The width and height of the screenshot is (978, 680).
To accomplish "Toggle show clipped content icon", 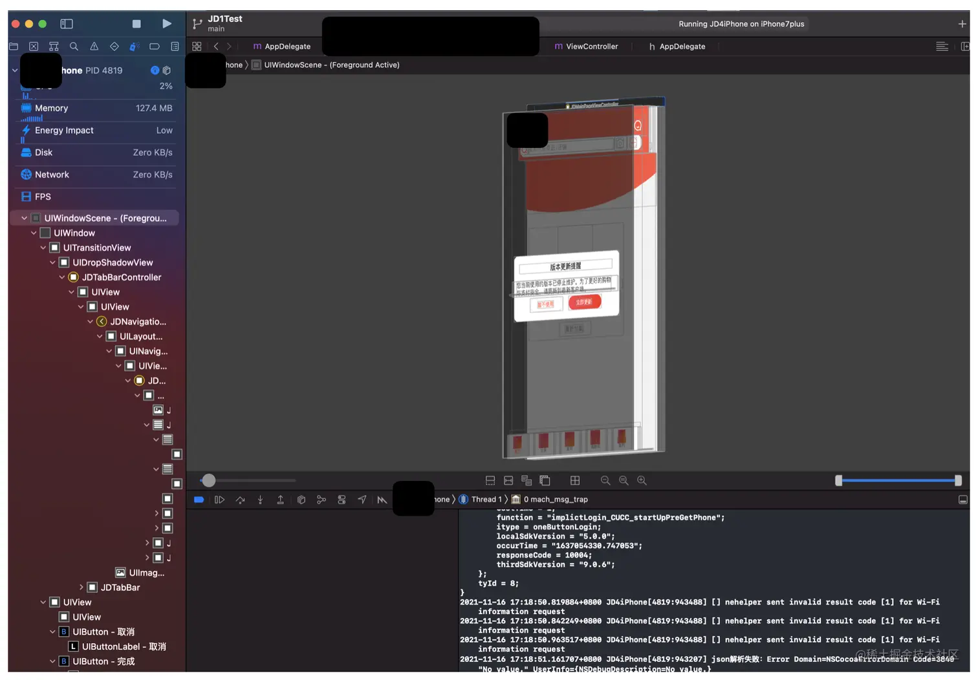I will (x=490, y=481).
